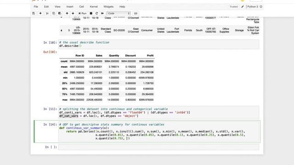Open the command palette keyboard icon
The height and width of the screenshot is (165, 294).
point(136,13)
